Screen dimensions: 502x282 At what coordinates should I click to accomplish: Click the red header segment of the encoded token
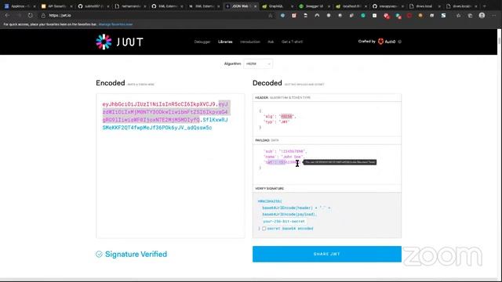(158, 104)
